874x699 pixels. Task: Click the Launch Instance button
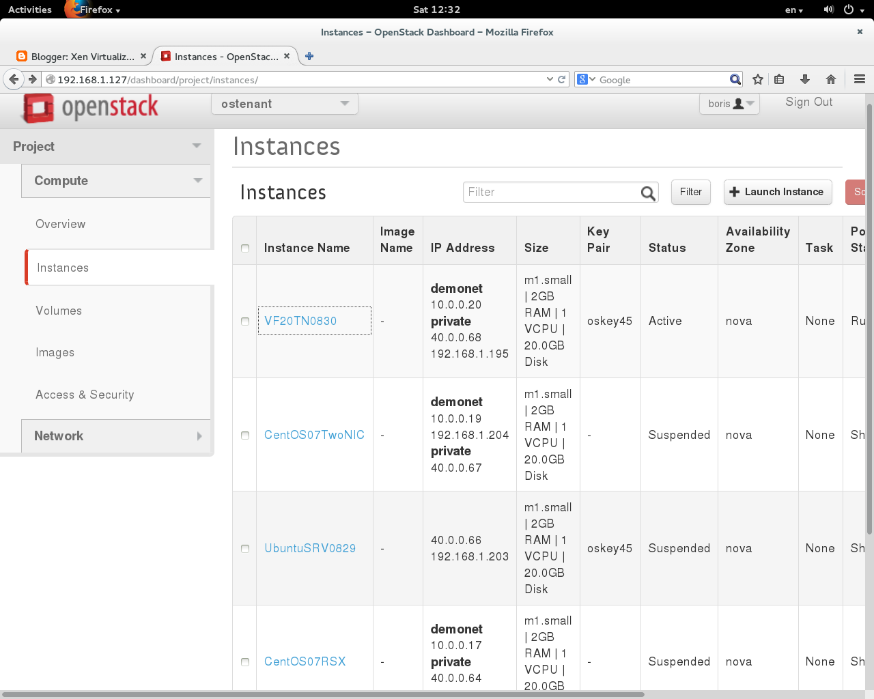pos(778,192)
